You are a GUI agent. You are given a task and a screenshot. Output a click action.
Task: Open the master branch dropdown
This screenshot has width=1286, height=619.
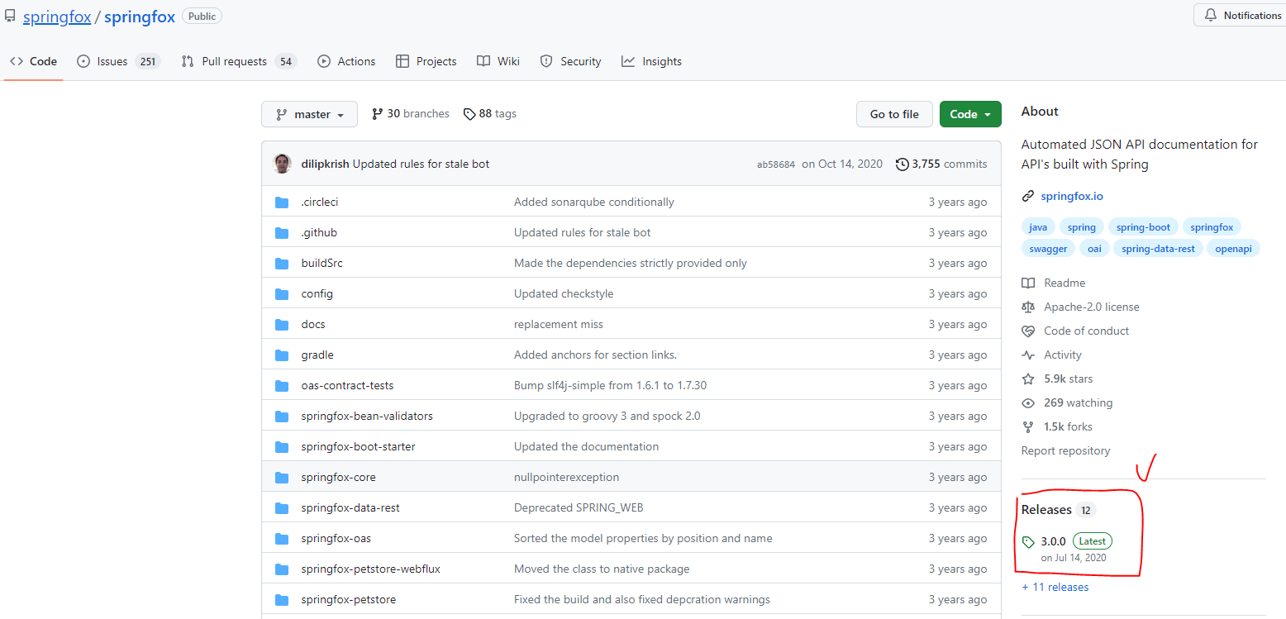point(309,114)
